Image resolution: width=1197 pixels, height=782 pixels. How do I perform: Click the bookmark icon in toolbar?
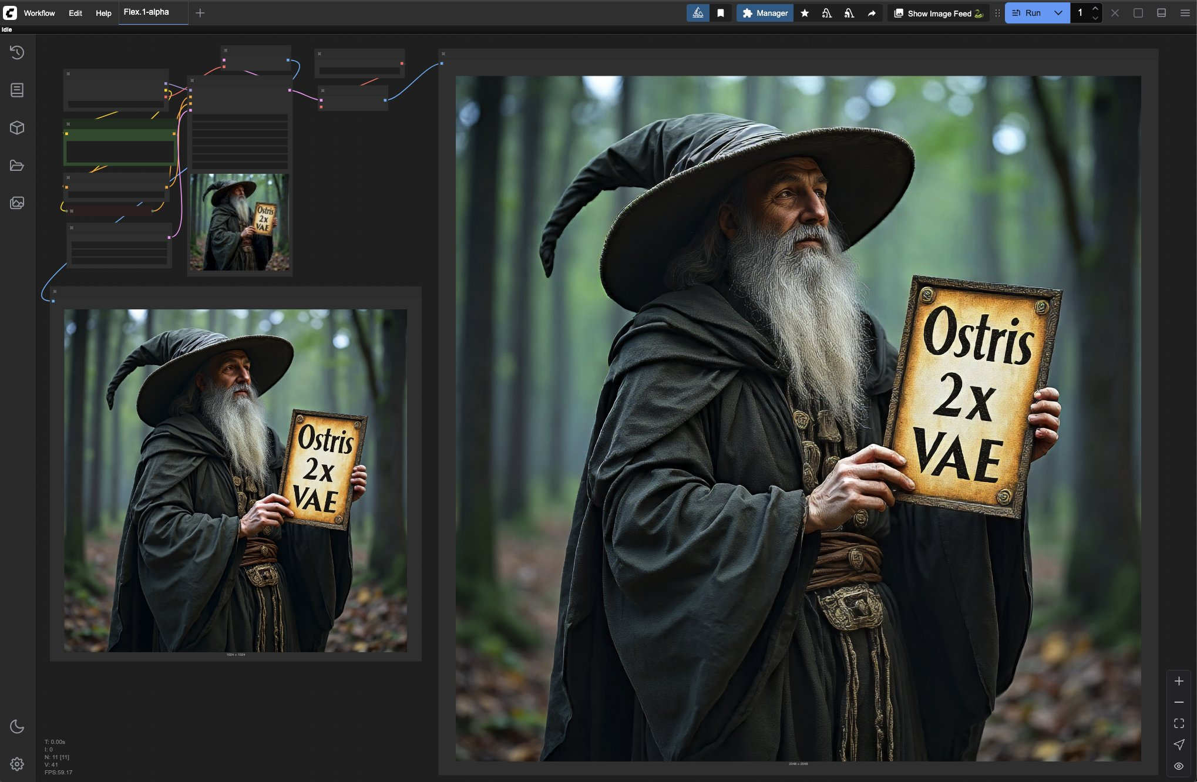point(721,13)
